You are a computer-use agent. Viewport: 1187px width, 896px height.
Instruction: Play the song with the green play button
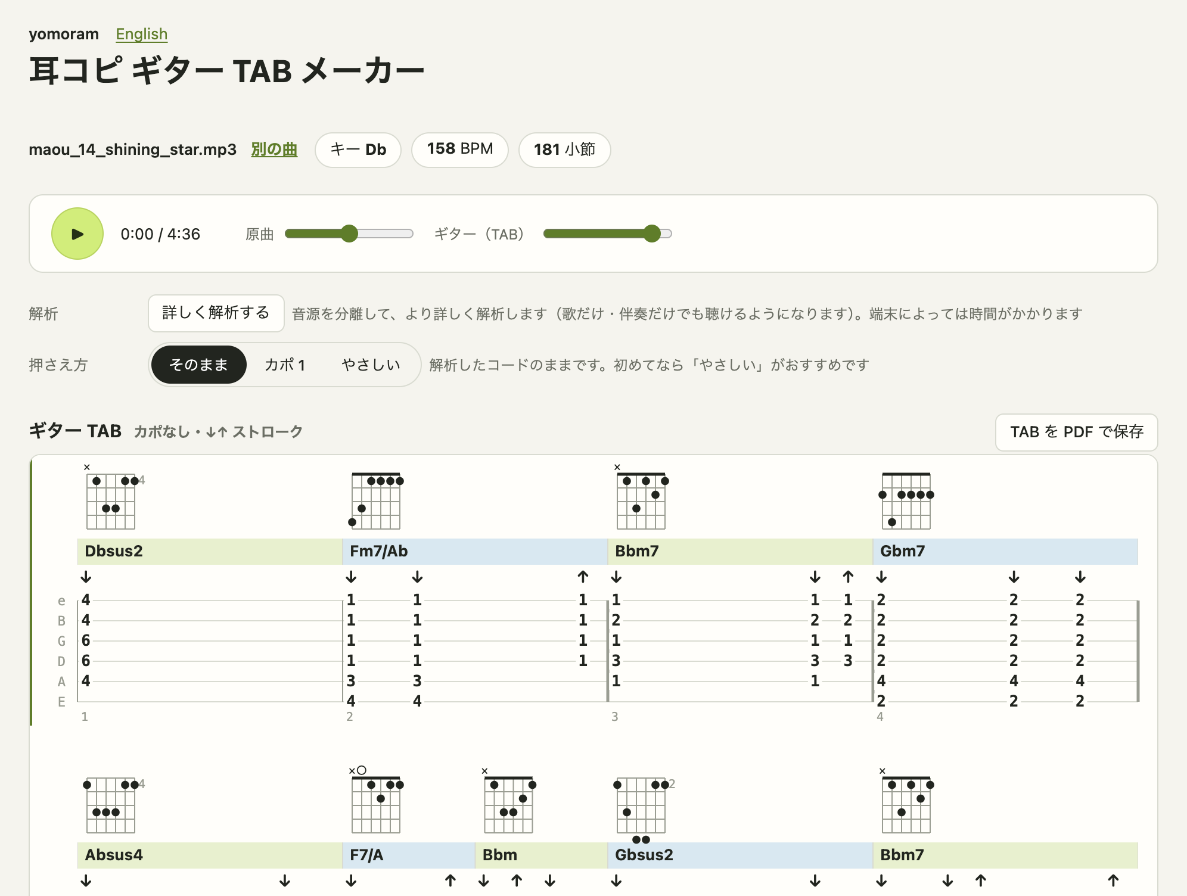click(77, 234)
